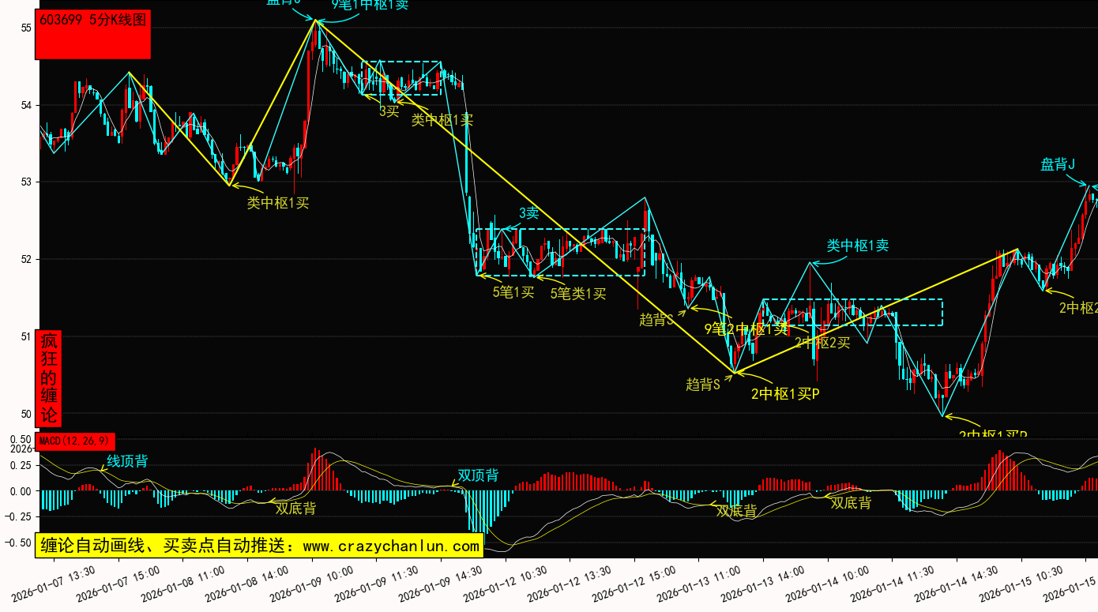Image resolution: width=1098 pixels, height=612 pixels.
Task: Click the 55 price level on axis
Action: pos(25,28)
